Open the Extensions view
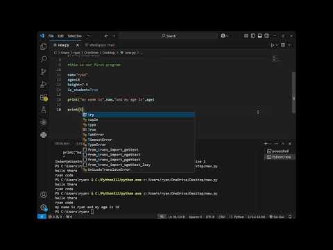333x250 pixels. [44, 97]
